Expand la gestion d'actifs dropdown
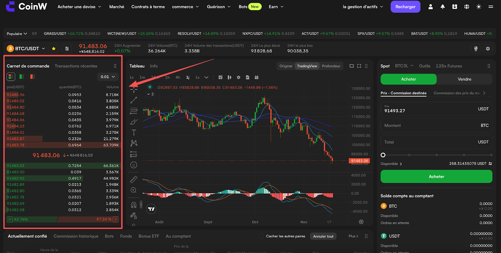Viewport: 501px width, 253px height. pos(363,7)
